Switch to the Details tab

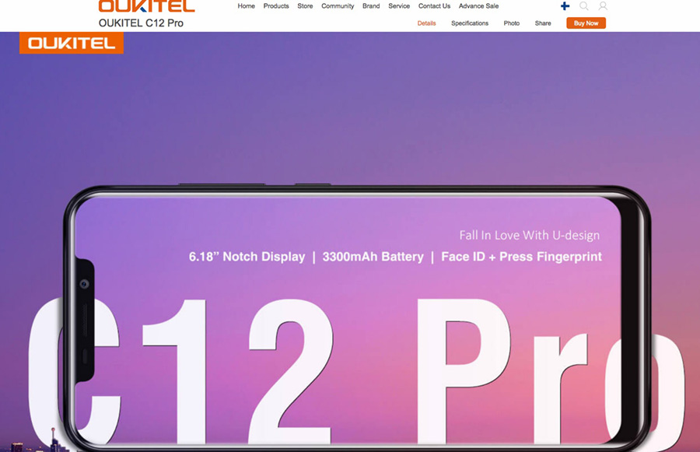click(x=426, y=23)
